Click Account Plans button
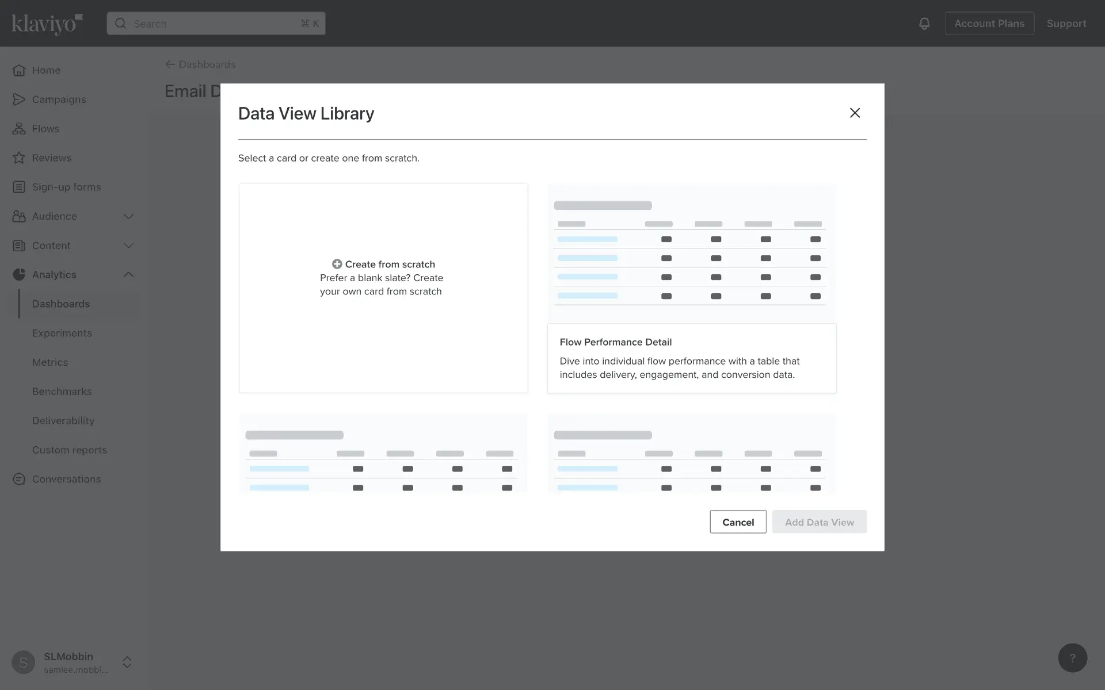The image size is (1105, 690). pos(989,24)
